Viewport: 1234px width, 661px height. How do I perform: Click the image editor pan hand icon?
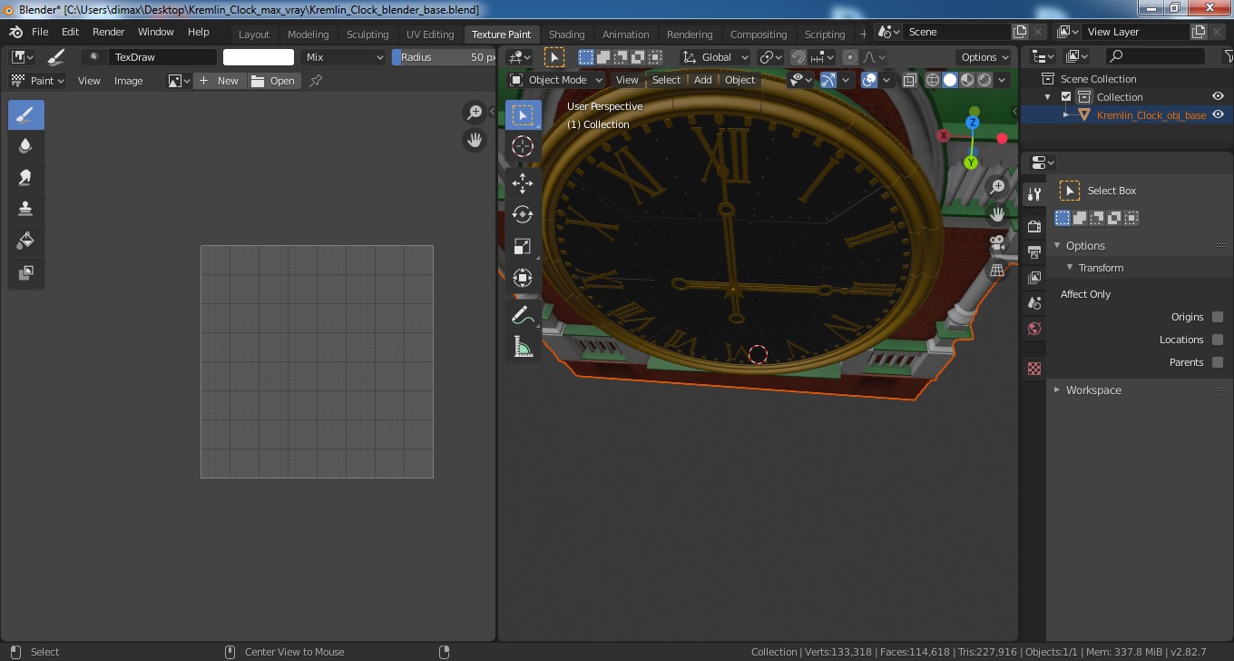tap(475, 140)
